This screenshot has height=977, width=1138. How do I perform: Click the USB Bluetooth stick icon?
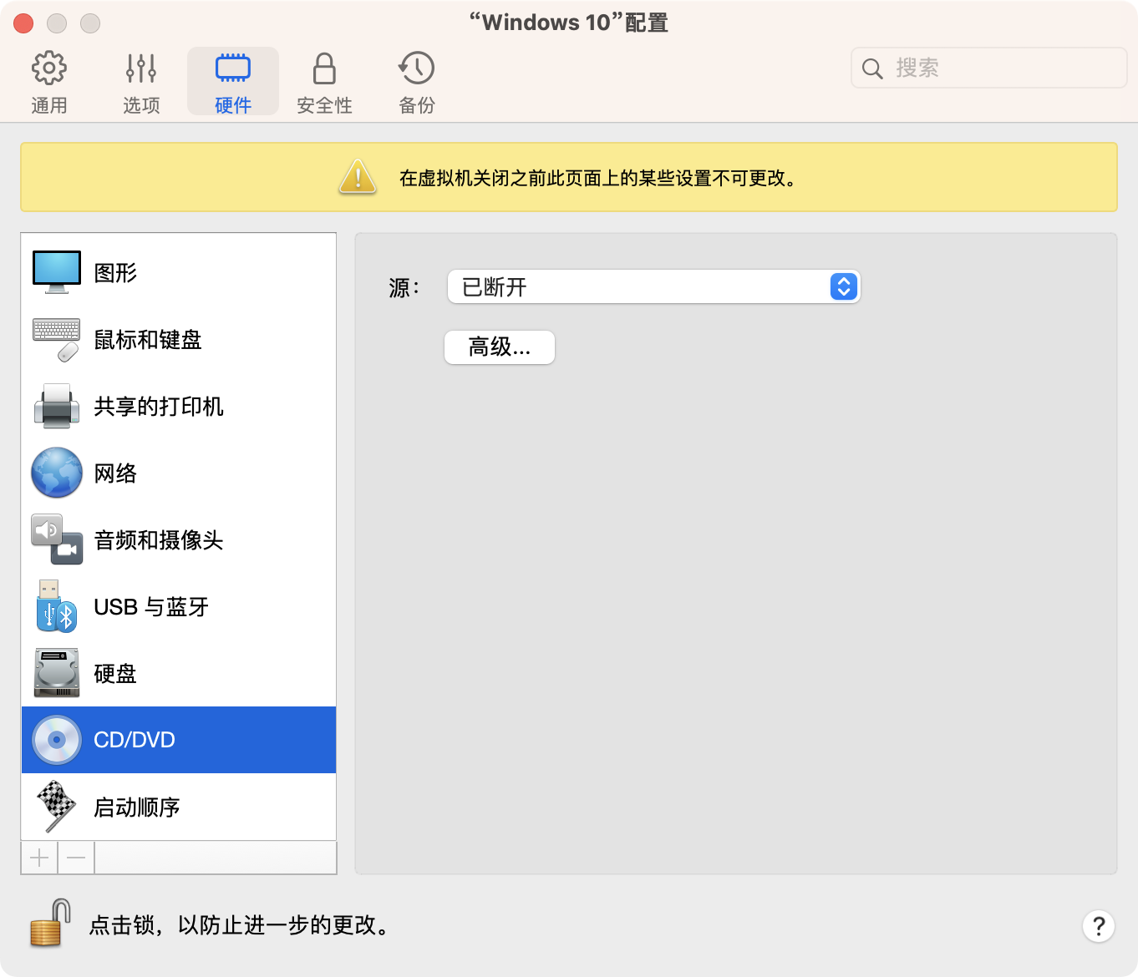(56, 606)
